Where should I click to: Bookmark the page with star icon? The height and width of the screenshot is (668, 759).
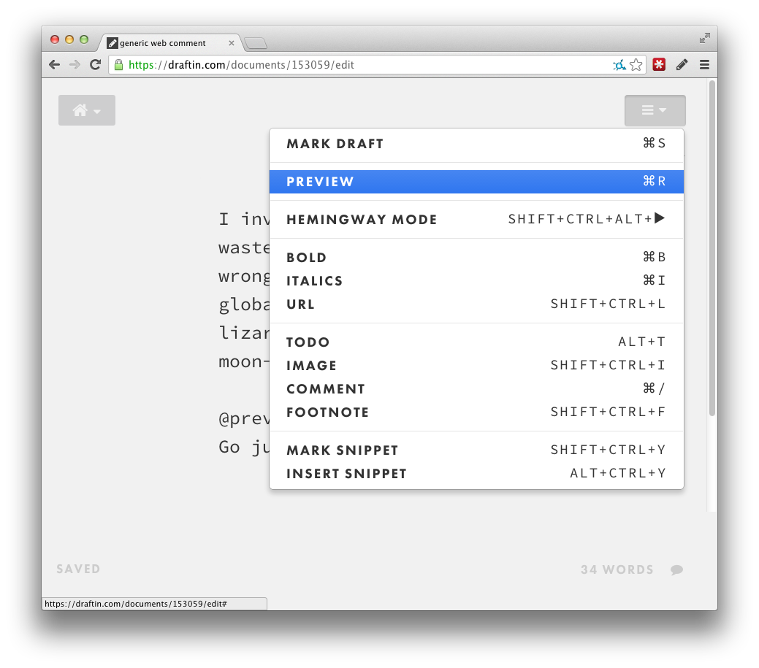(636, 65)
